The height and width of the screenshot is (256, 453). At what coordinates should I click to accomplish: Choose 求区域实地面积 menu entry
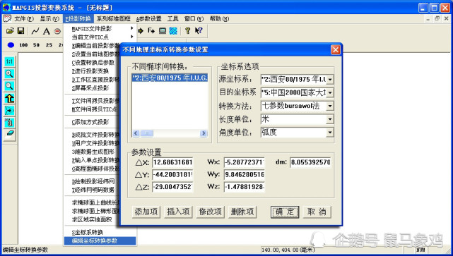(x=92, y=219)
